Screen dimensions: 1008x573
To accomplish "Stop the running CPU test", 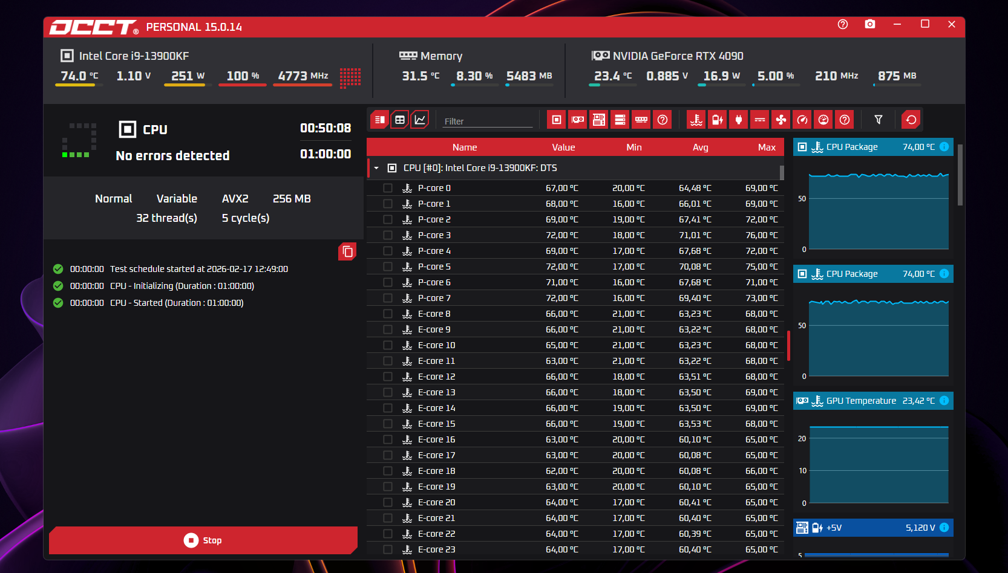I will point(203,540).
